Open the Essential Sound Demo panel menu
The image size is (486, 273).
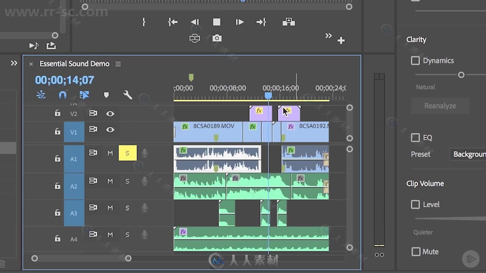(118, 64)
